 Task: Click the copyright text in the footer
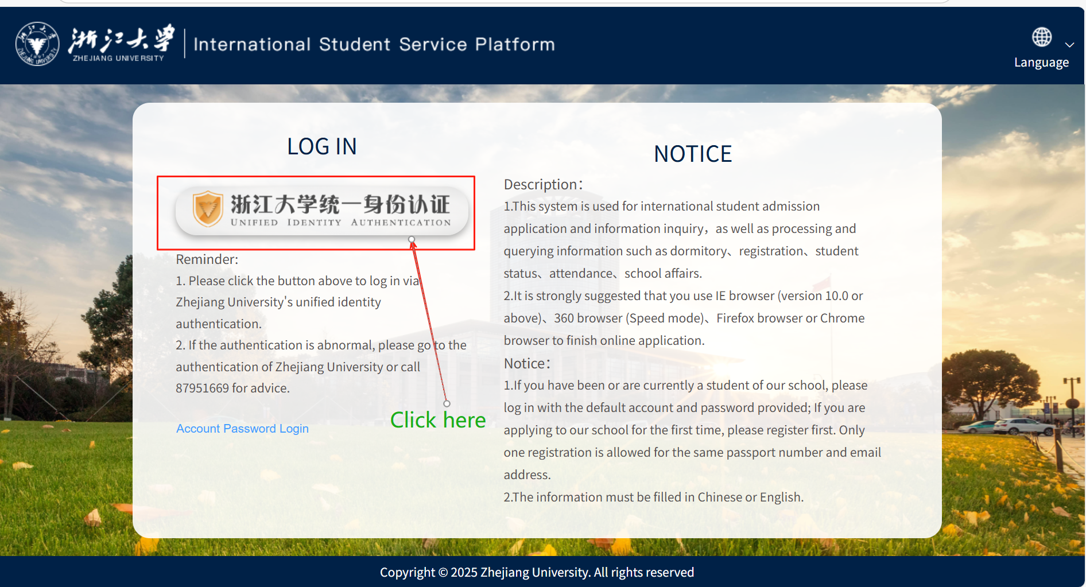(x=537, y=572)
